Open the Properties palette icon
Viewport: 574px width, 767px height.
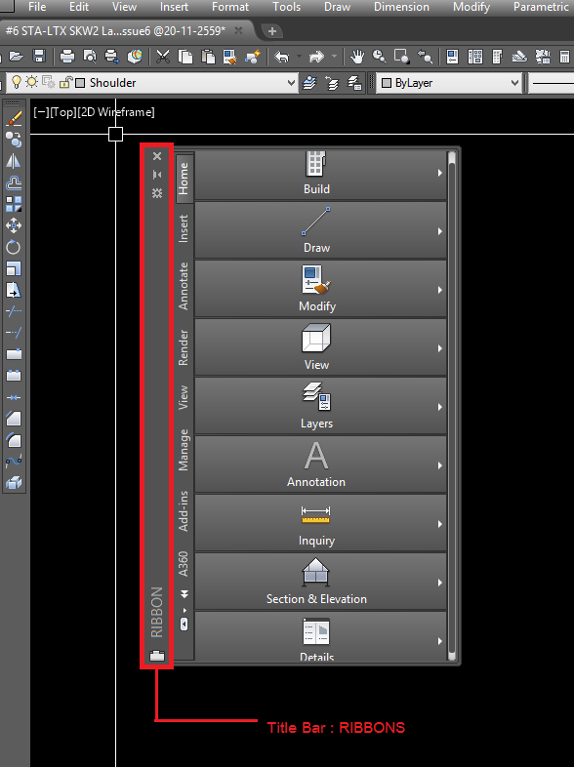(x=453, y=57)
